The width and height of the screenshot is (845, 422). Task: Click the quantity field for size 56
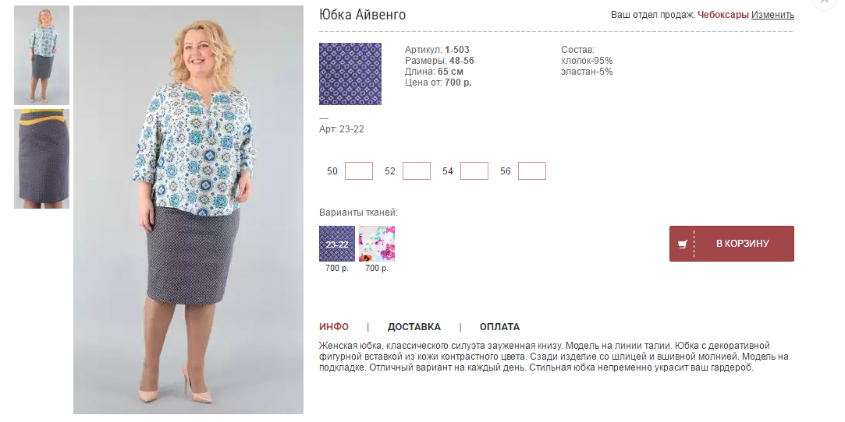click(x=532, y=171)
